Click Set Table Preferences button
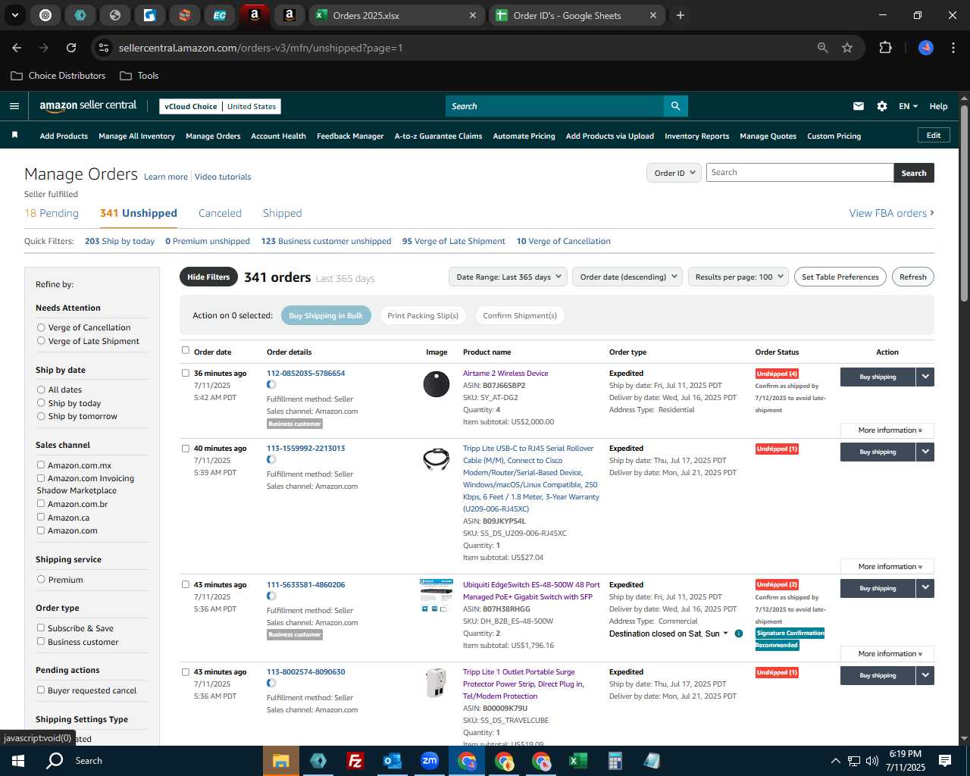 click(840, 277)
